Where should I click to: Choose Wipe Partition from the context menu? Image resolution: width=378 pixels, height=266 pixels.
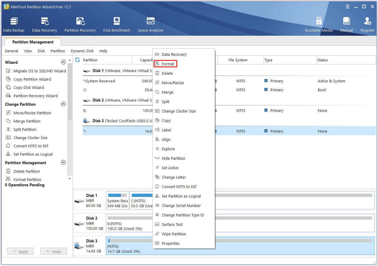(173, 234)
